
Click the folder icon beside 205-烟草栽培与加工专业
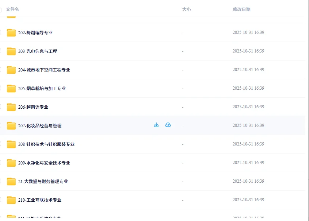pyautogui.click(x=11, y=89)
